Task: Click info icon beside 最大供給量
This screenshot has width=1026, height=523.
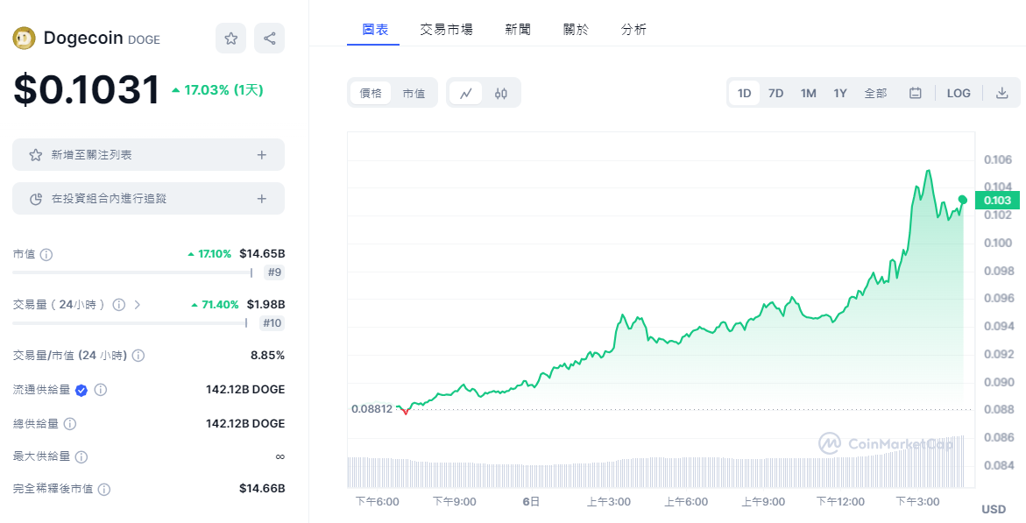Action: [81, 457]
